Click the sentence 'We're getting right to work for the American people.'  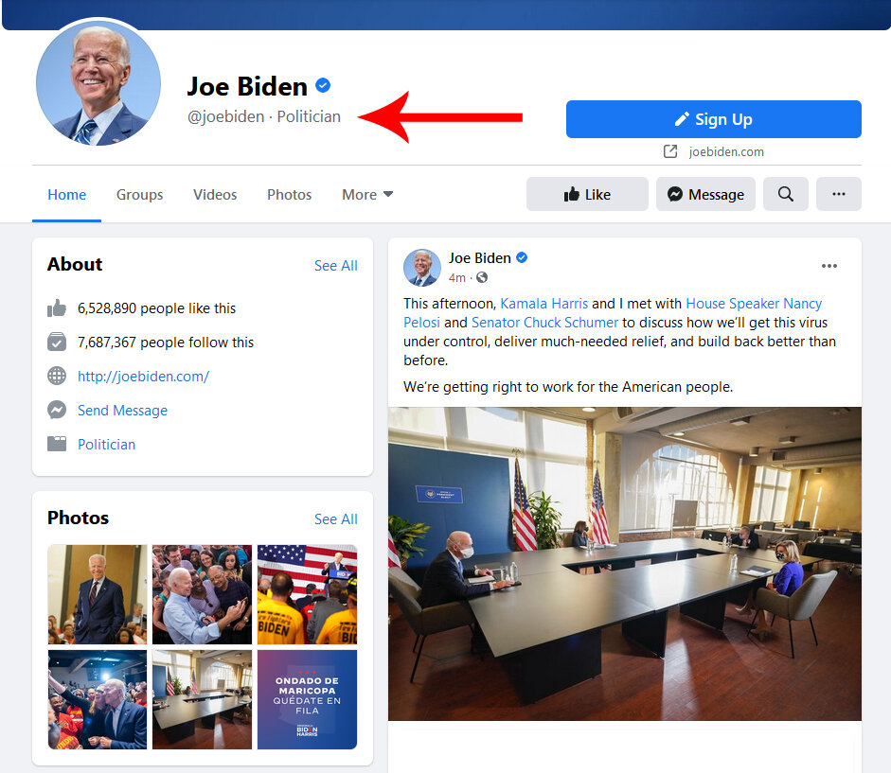pyautogui.click(x=568, y=387)
